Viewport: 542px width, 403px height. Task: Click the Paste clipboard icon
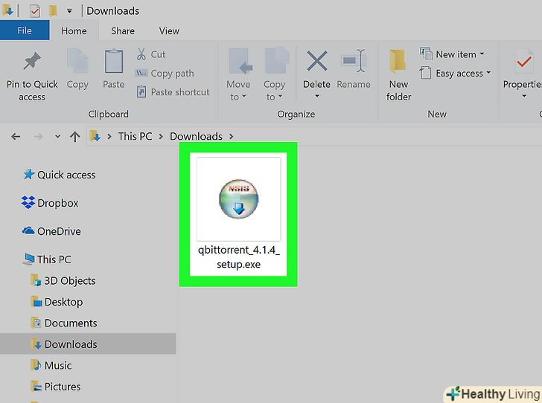click(x=114, y=61)
